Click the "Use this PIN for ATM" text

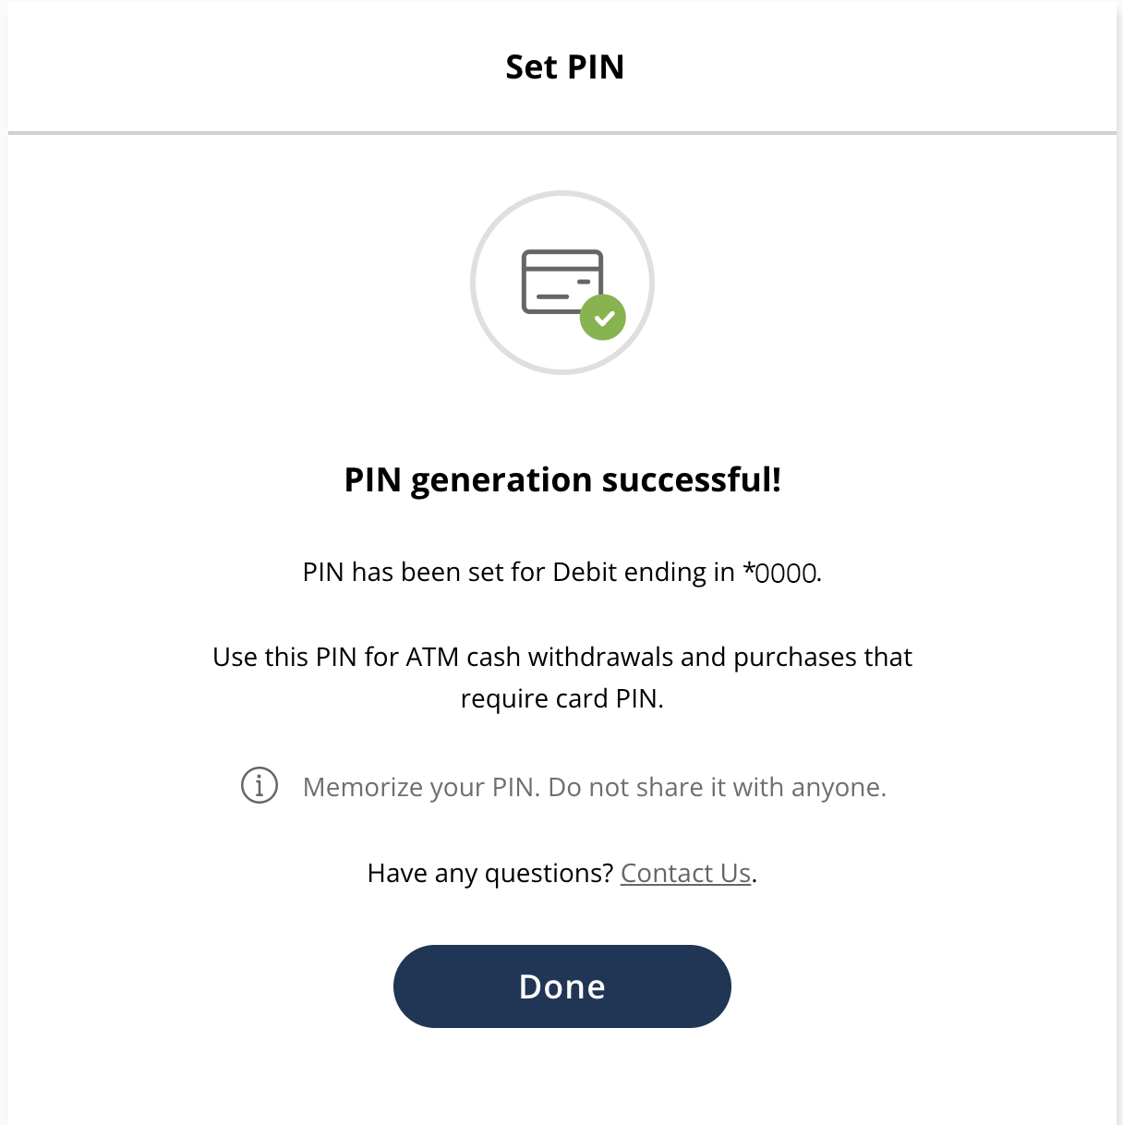point(335,657)
